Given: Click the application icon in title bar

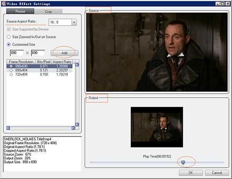Looking at the screenshot, I should point(4,4).
